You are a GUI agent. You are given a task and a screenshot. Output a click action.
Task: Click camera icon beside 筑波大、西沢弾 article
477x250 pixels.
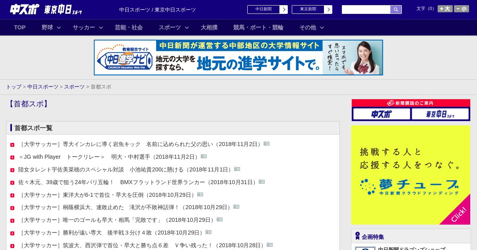click(270, 245)
